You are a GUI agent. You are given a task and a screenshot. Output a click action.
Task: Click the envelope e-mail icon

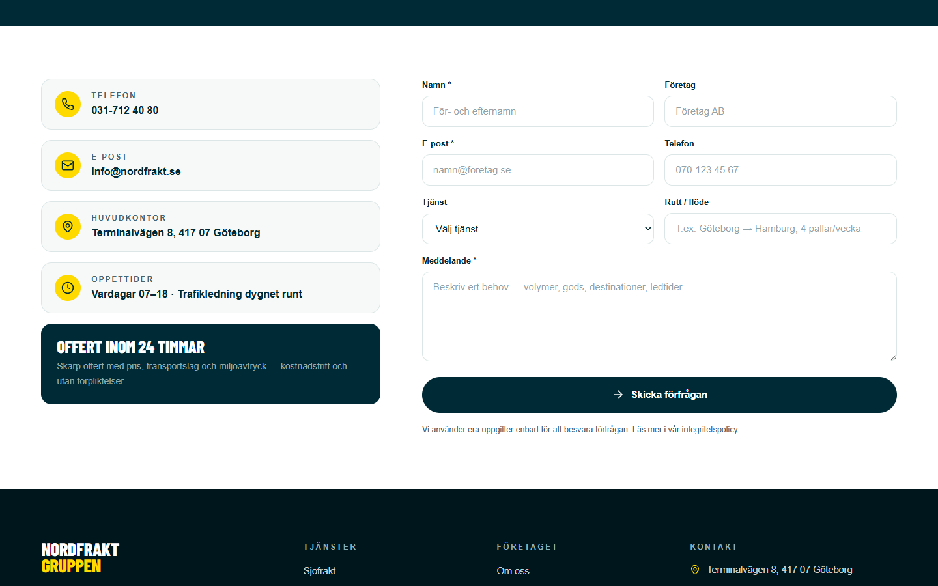click(68, 165)
